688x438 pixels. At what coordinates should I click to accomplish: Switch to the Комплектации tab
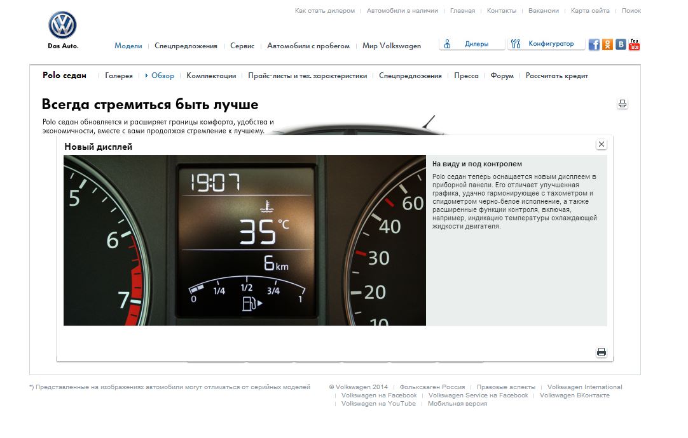[x=211, y=76]
